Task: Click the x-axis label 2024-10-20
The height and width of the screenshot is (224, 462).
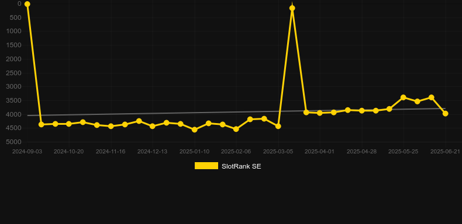Action: coord(68,152)
